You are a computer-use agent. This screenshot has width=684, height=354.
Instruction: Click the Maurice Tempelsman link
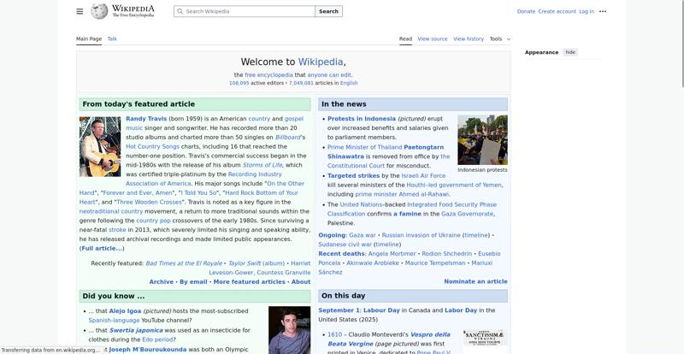pyautogui.click(x=435, y=263)
